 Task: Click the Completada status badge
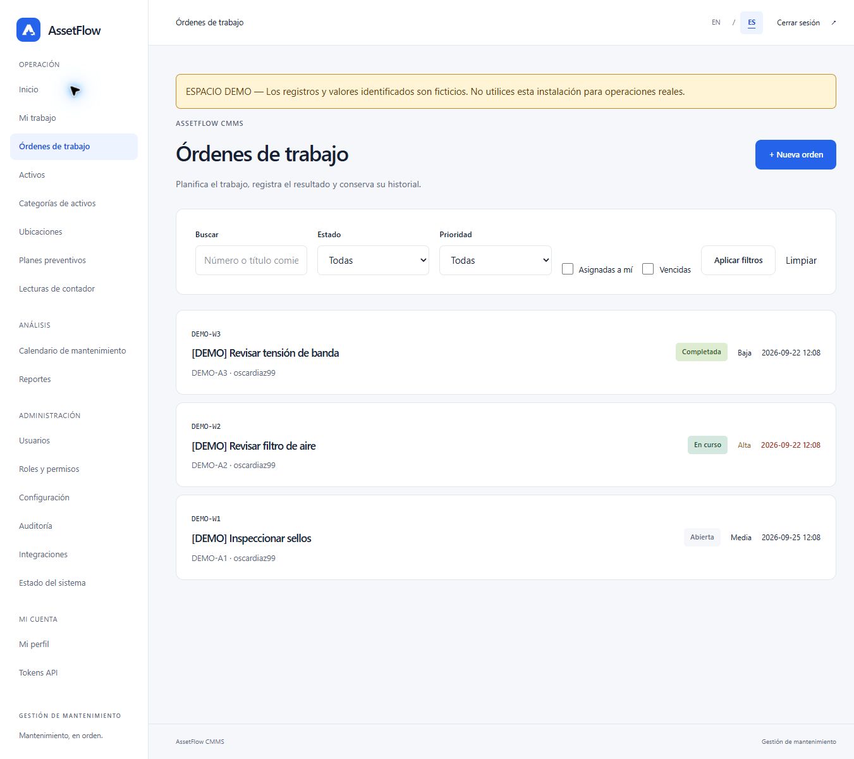(702, 352)
